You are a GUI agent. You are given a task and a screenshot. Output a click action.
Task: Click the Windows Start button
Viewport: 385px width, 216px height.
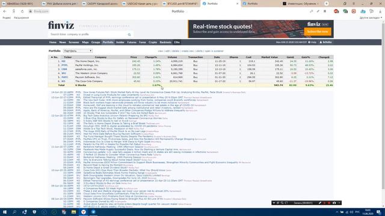point(5,212)
